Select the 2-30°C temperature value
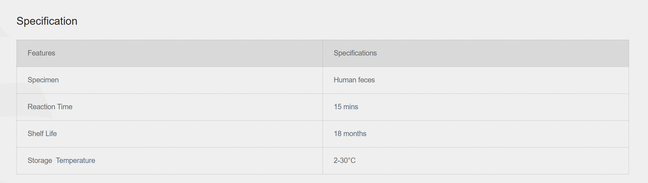This screenshot has height=183, width=648. coord(344,160)
